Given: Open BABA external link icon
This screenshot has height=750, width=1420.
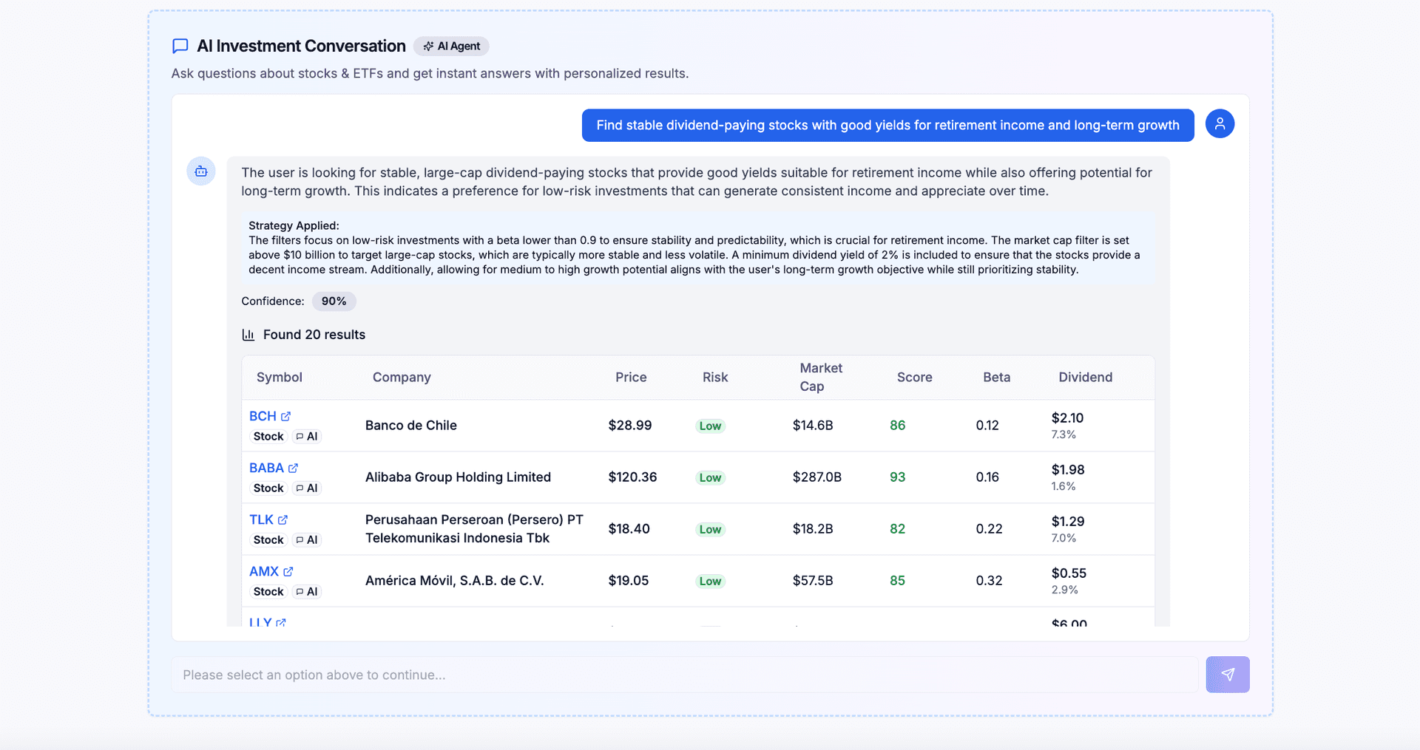Looking at the screenshot, I should 294,468.
